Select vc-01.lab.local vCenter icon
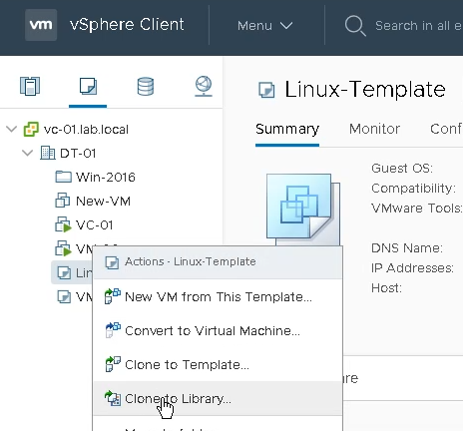Image resolution: width=463 pixels, height=431 pixels. [31, 129]
